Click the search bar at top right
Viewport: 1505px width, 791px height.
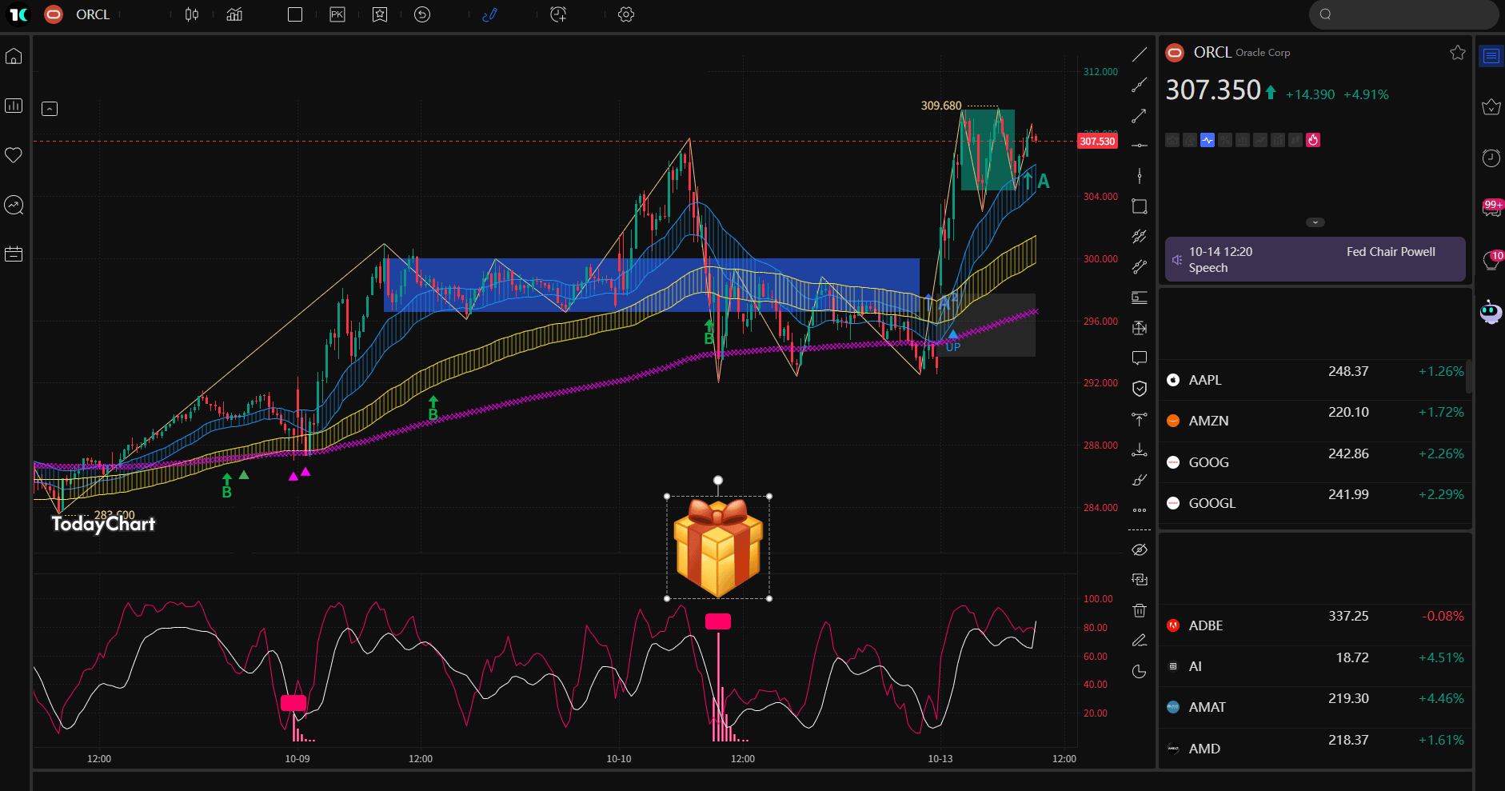(x=1403, y=14)
